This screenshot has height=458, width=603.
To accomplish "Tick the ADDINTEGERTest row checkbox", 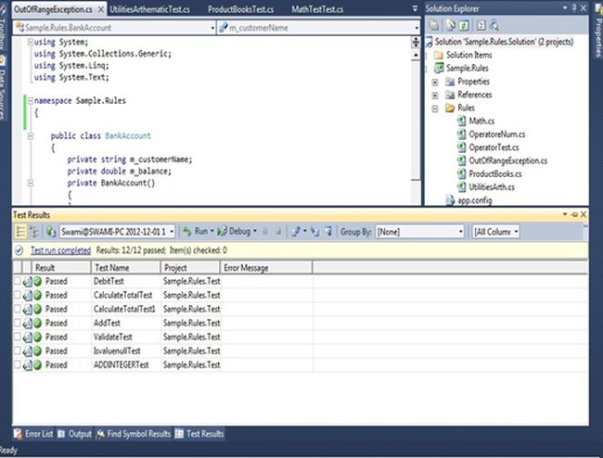I will [x=18, y=365].
